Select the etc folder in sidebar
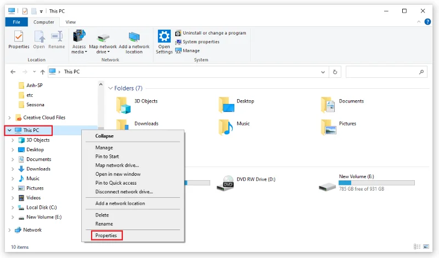The width and height of the screenshot is (439, 258). [26, 95]
